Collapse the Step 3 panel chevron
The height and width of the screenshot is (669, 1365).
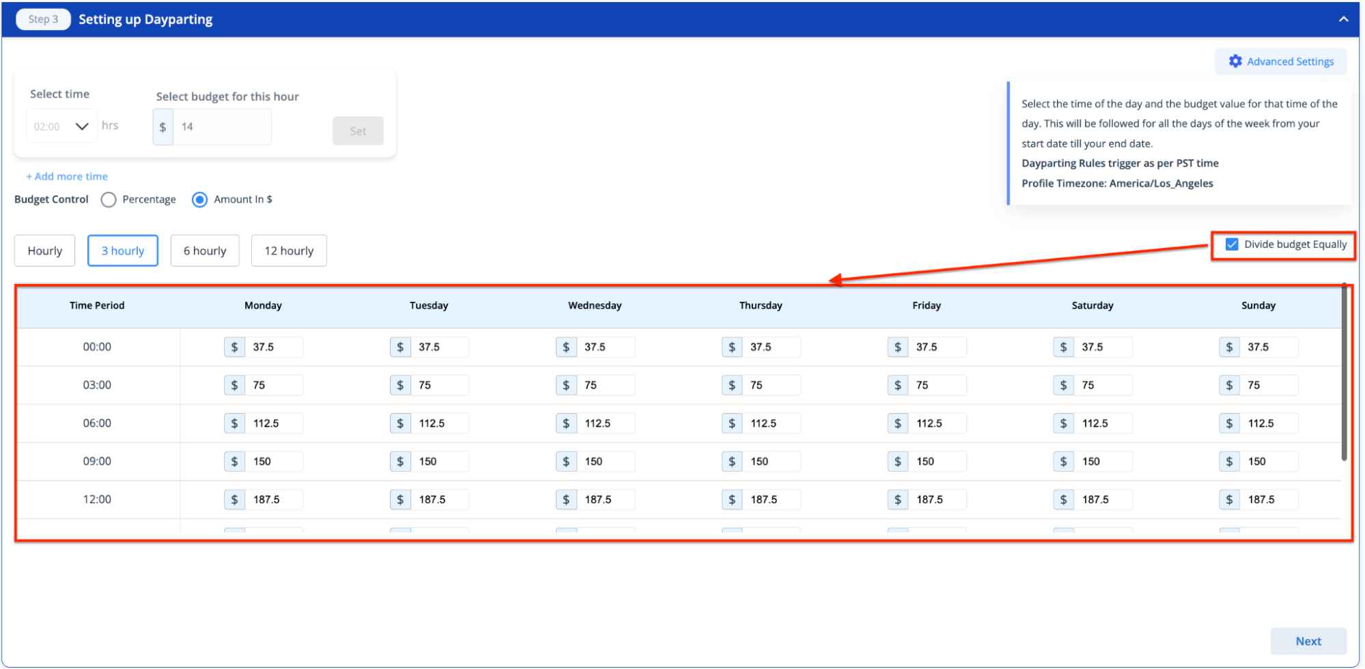coord(1344,19)
